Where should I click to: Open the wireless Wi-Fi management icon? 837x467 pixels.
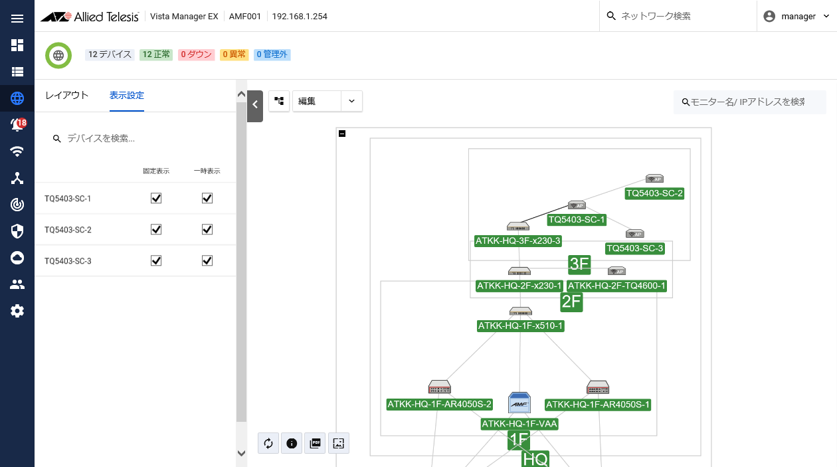pos(17,151)
